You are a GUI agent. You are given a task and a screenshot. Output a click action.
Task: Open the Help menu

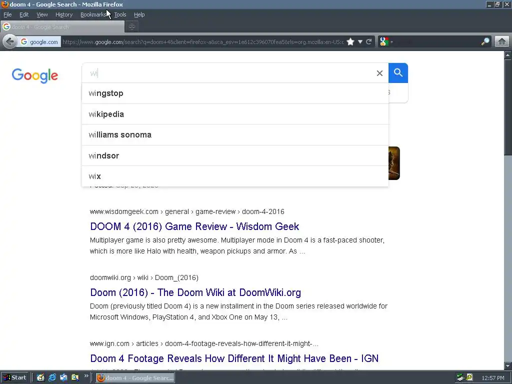139,14
